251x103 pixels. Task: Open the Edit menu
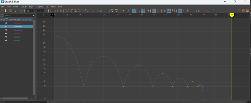pos(2,7)
